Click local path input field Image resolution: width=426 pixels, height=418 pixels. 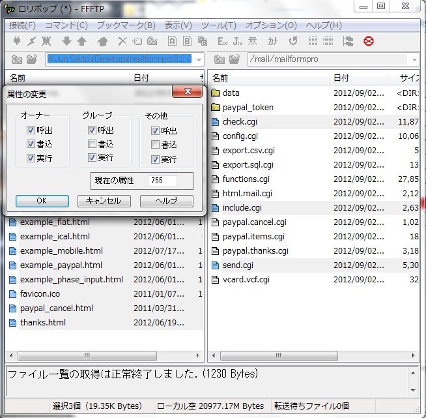[x=120, y=59]
